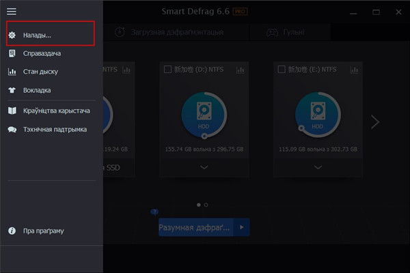This screenshot has height=273, width=410.
Task: Open the arrow dropdown beside Разумная дэфраг
Action: pyautogui.click(x=241, y=227)
